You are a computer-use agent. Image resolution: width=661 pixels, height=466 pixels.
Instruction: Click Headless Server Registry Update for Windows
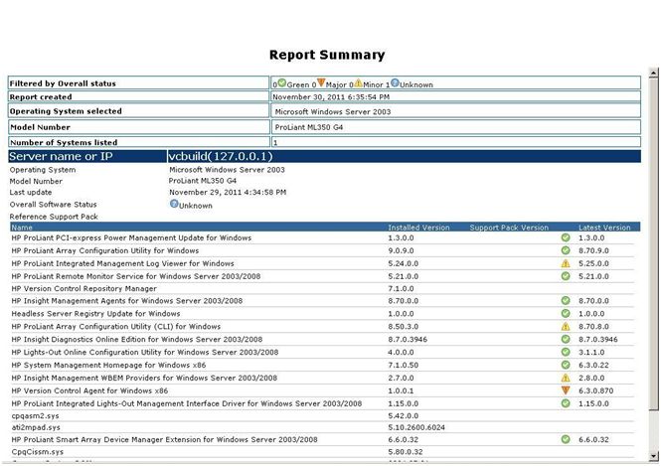(95, 313)
